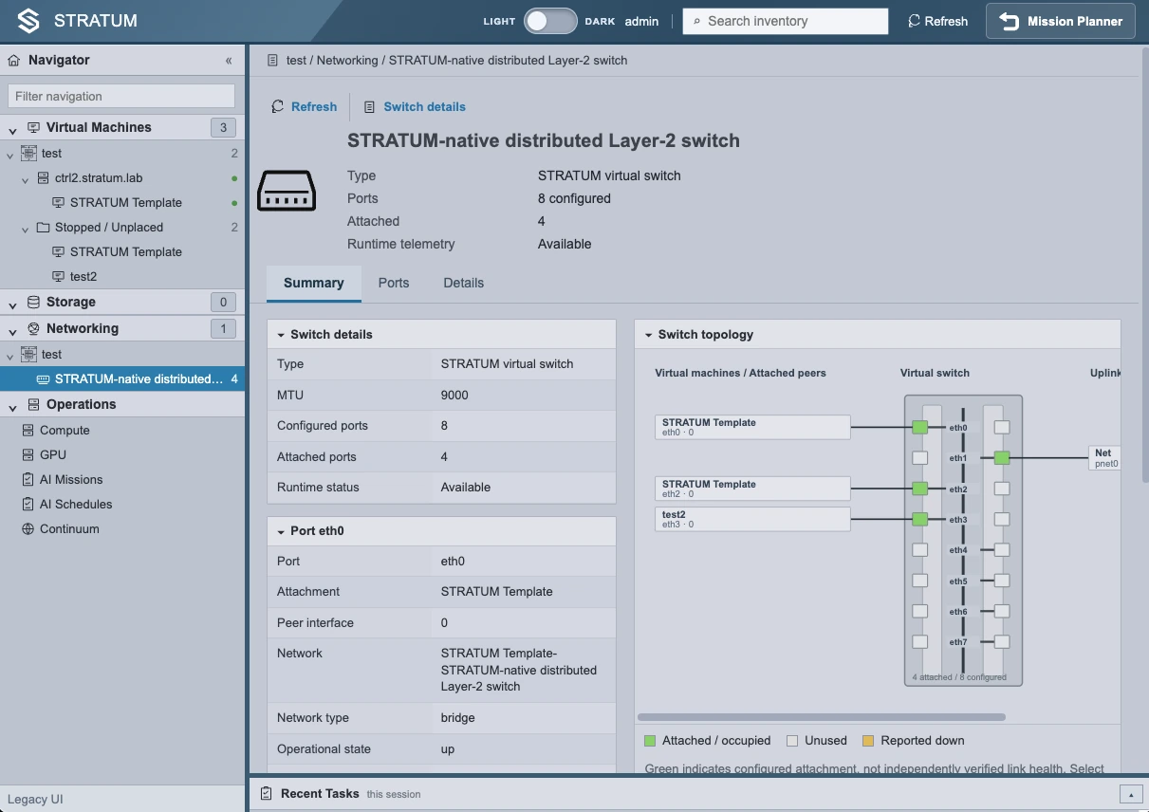Open AI Missions under Operations

click(71, 479)
